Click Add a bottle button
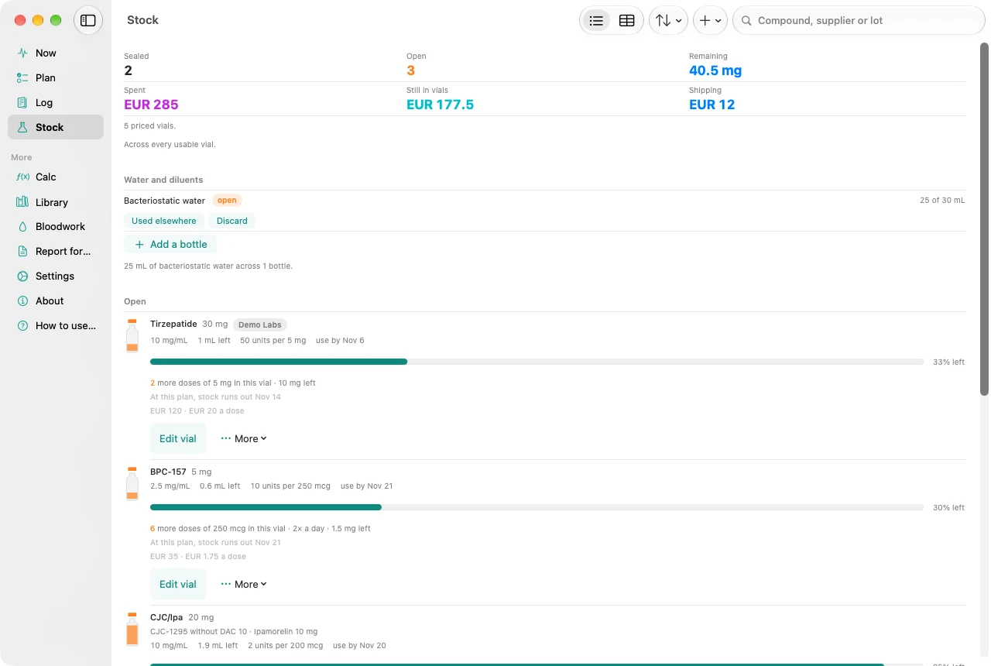Image resolution: width=991 pixels, height=666 pixels. tap(170, 245)
